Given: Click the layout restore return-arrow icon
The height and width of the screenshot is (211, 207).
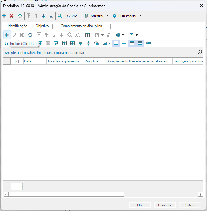Looking at the screenshot, I should (x=56, y=43).
